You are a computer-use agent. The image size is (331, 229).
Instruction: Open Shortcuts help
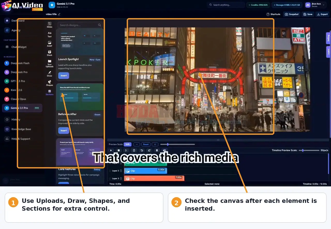(273, 14)
